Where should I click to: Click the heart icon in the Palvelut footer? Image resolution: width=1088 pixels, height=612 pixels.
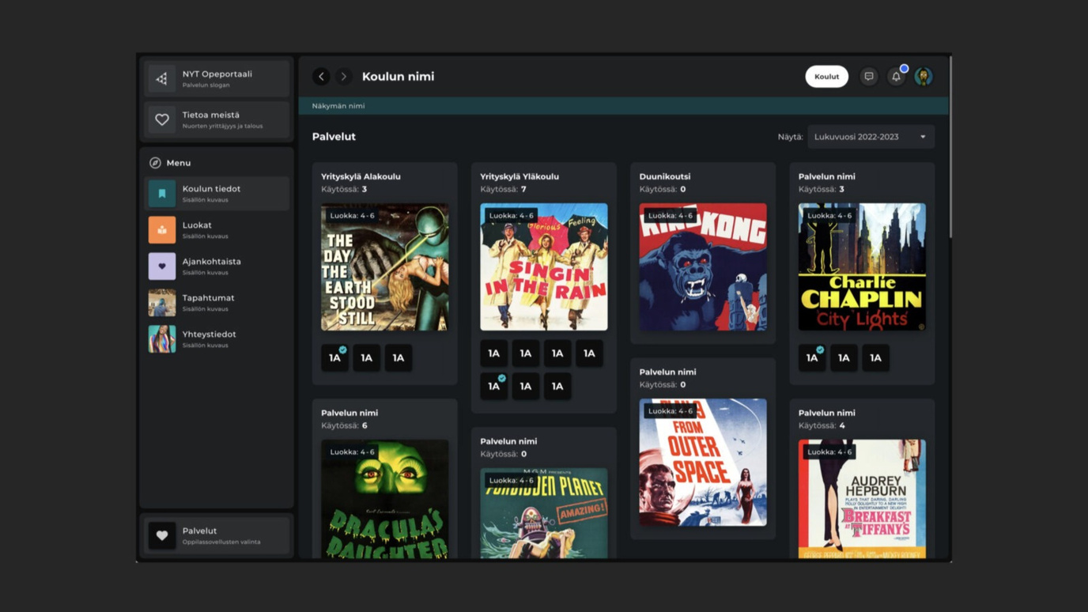162,536
